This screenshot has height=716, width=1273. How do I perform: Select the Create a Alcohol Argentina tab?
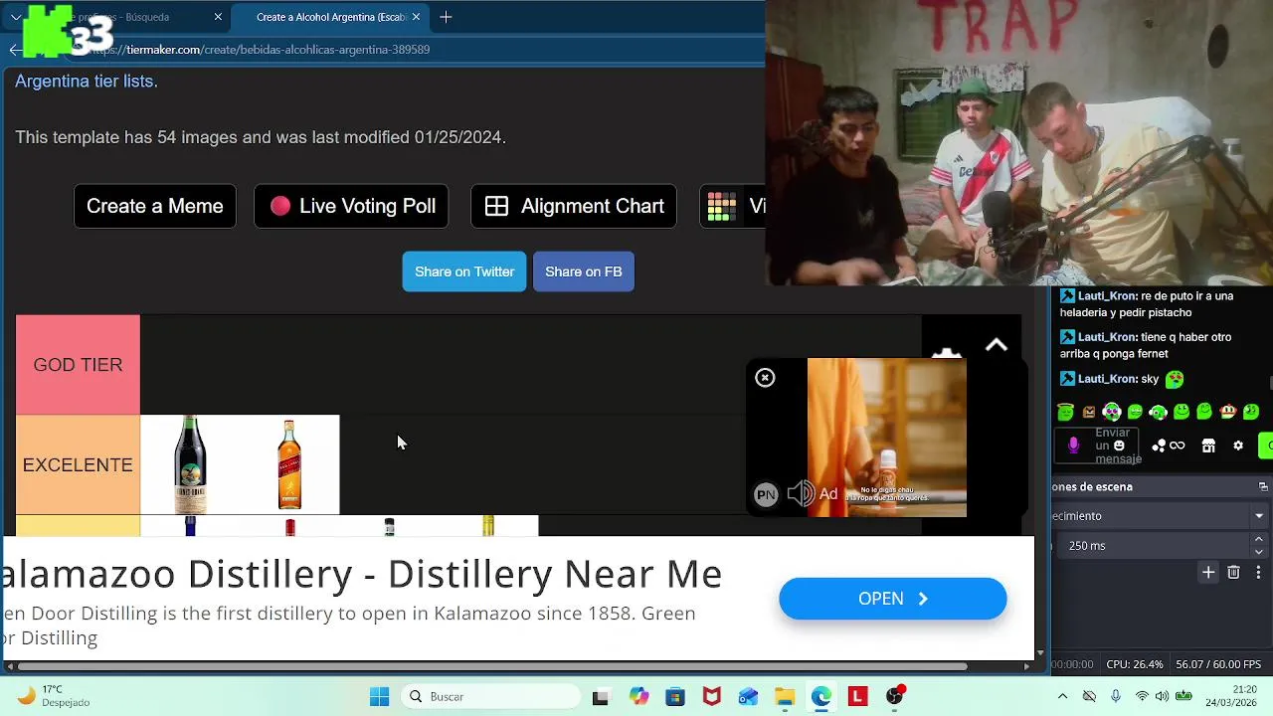tap(330, 17)
